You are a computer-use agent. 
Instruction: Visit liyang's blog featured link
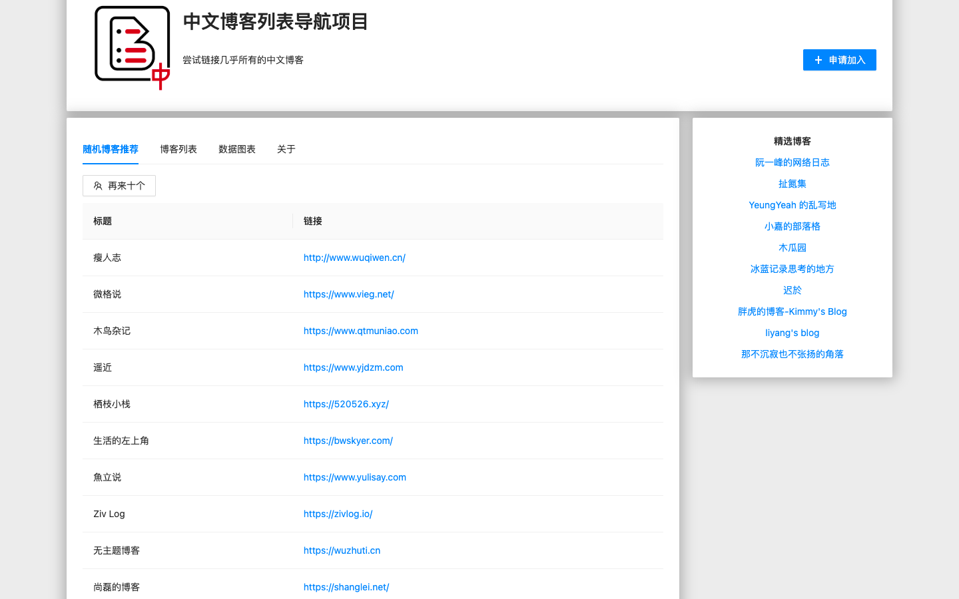click(x=792, y=333)
